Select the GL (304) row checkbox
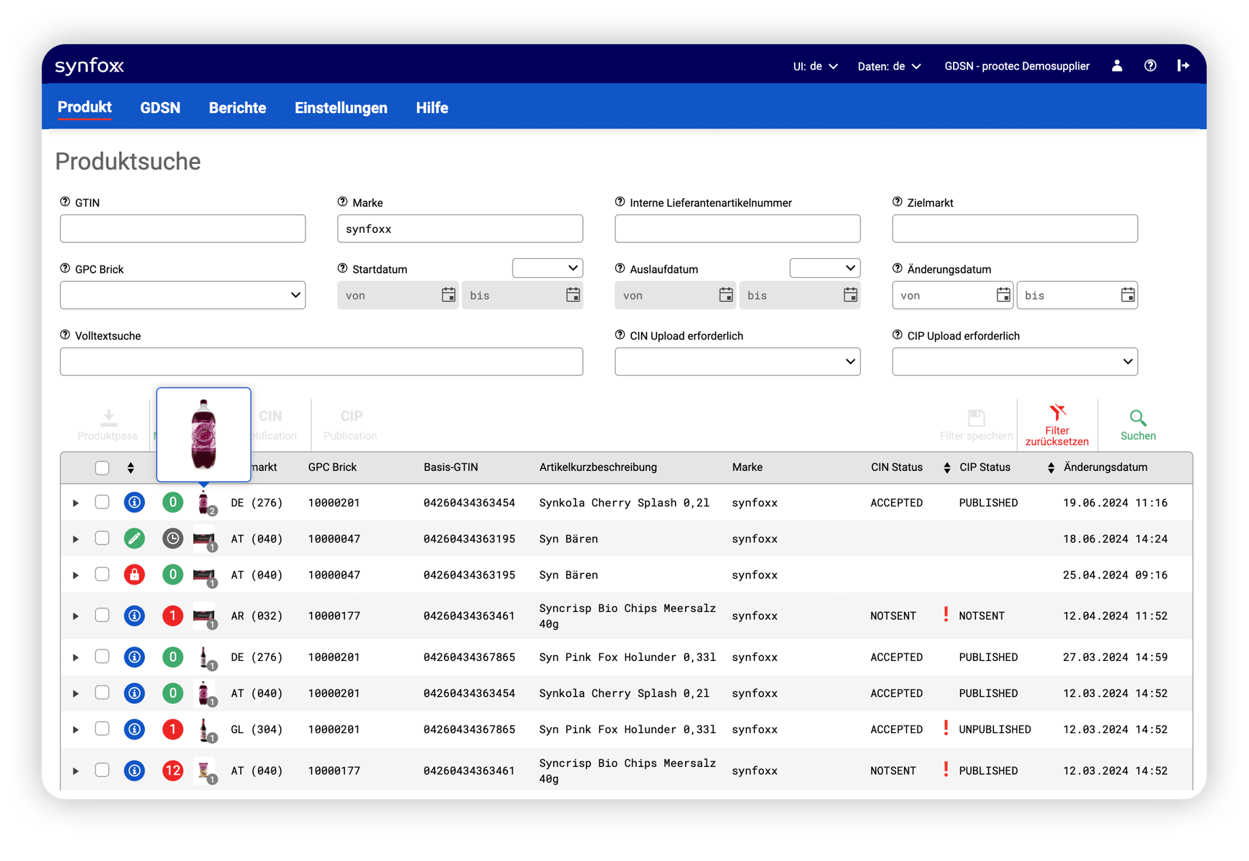 click(102, 729)
